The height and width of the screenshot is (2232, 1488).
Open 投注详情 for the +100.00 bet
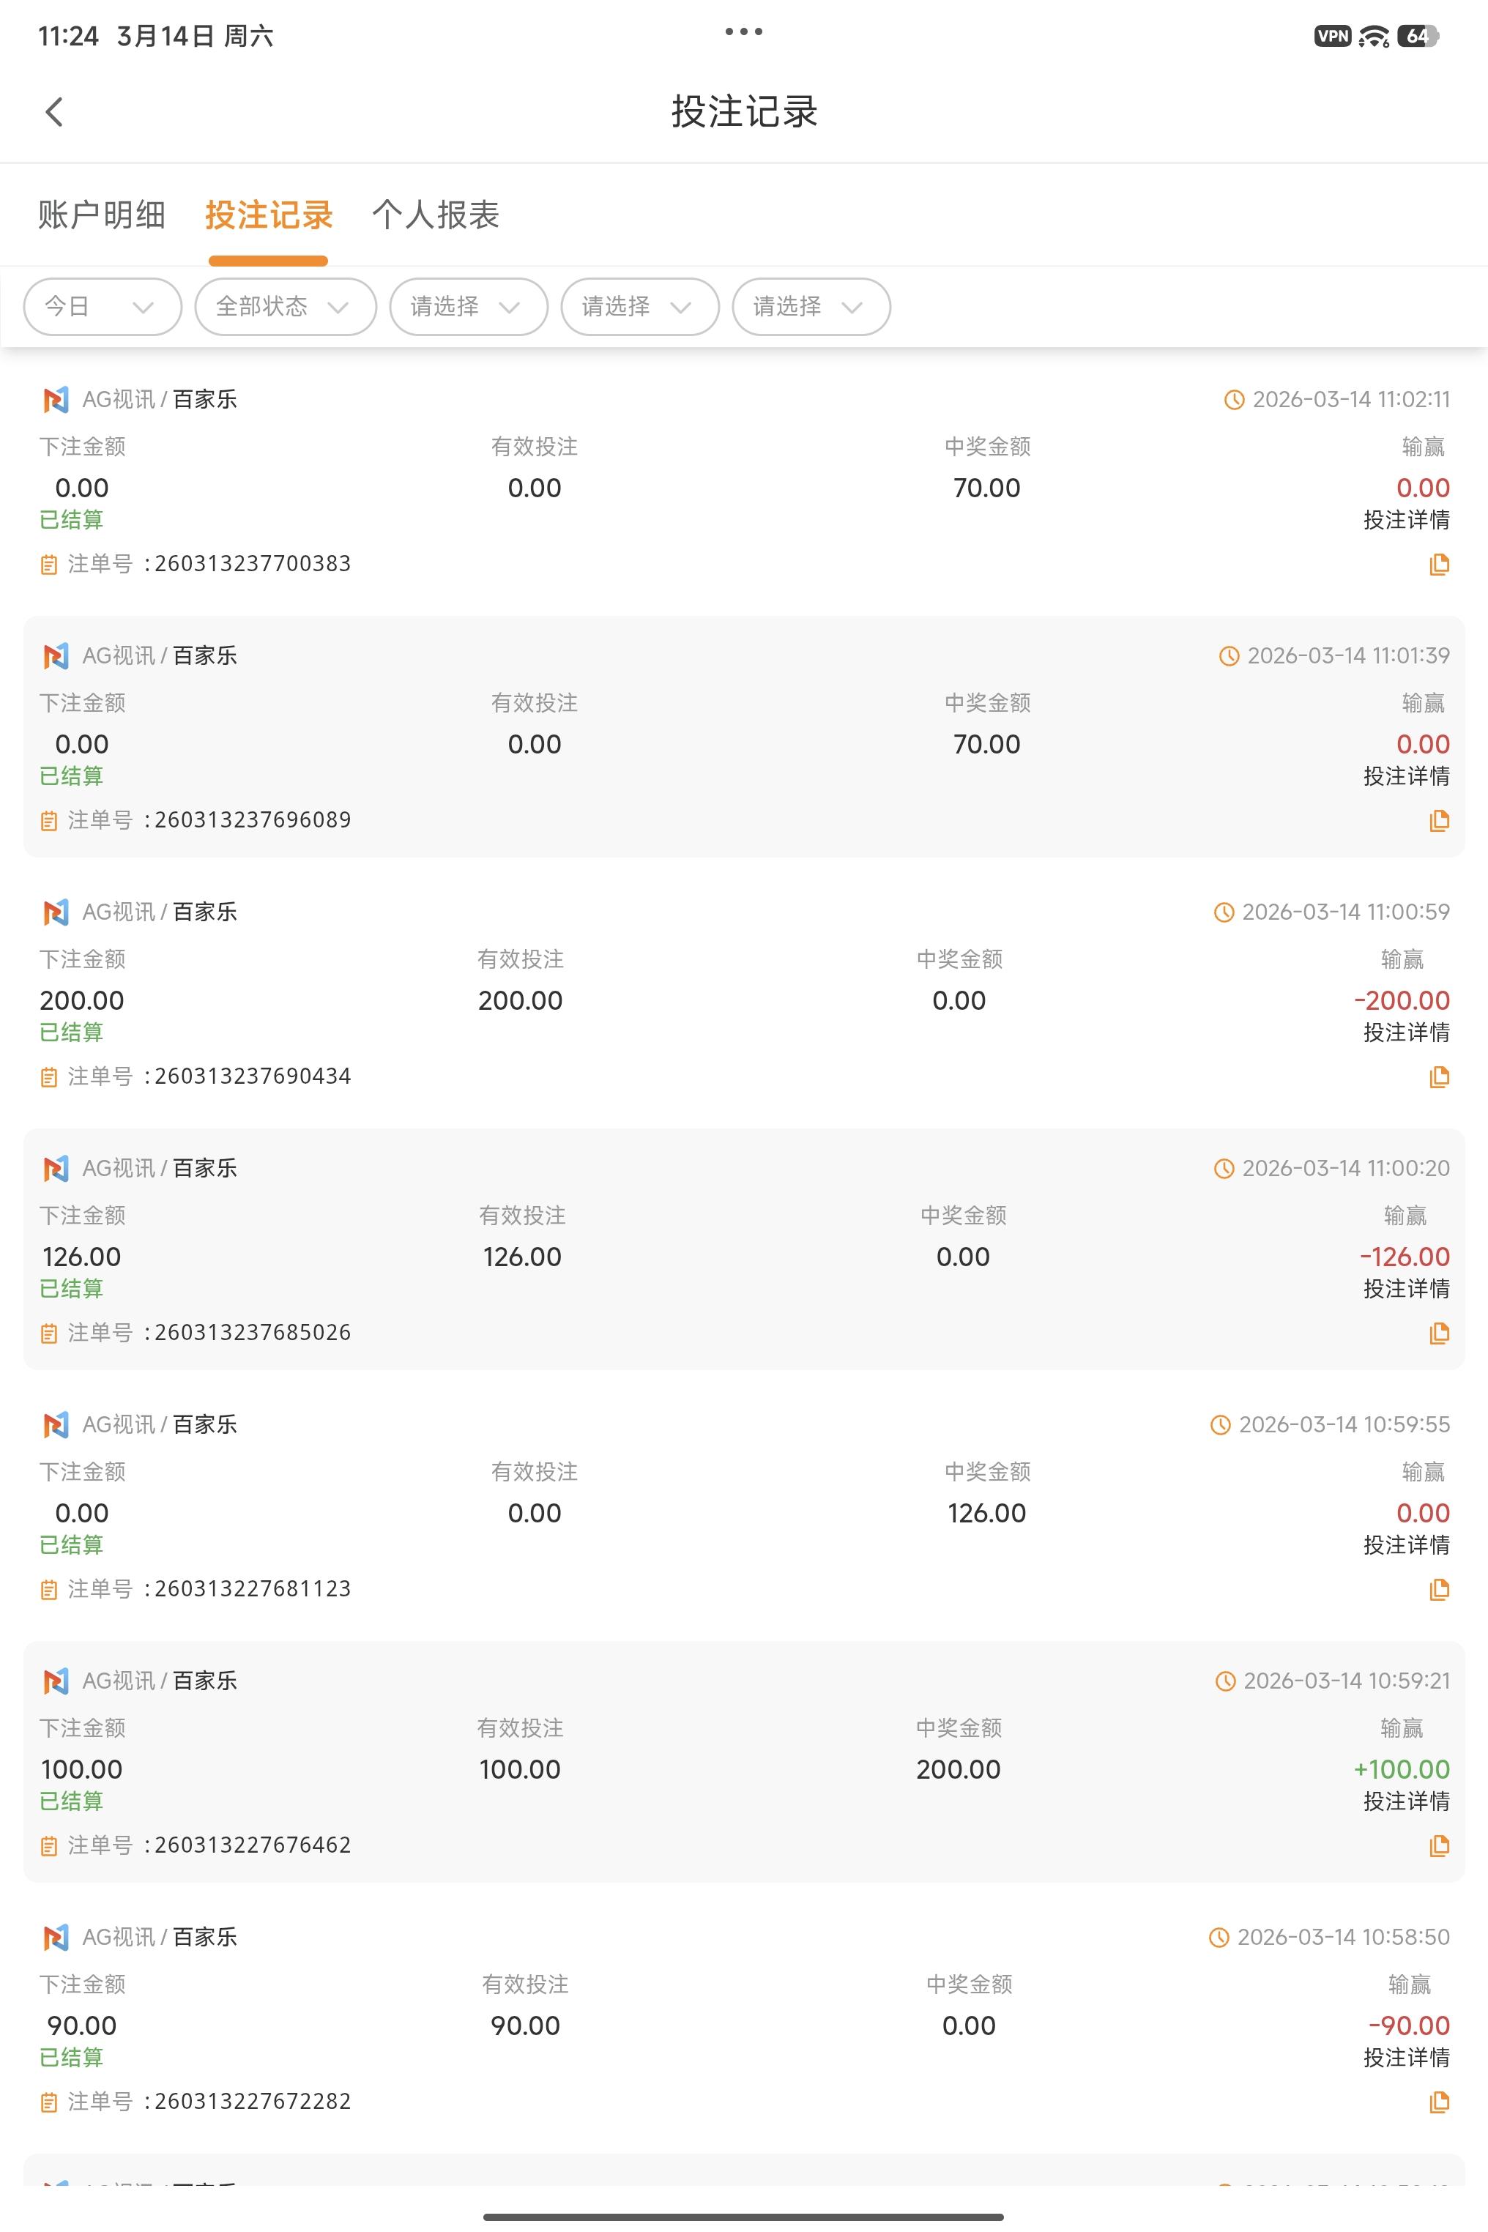(x=1405, y=1801)
